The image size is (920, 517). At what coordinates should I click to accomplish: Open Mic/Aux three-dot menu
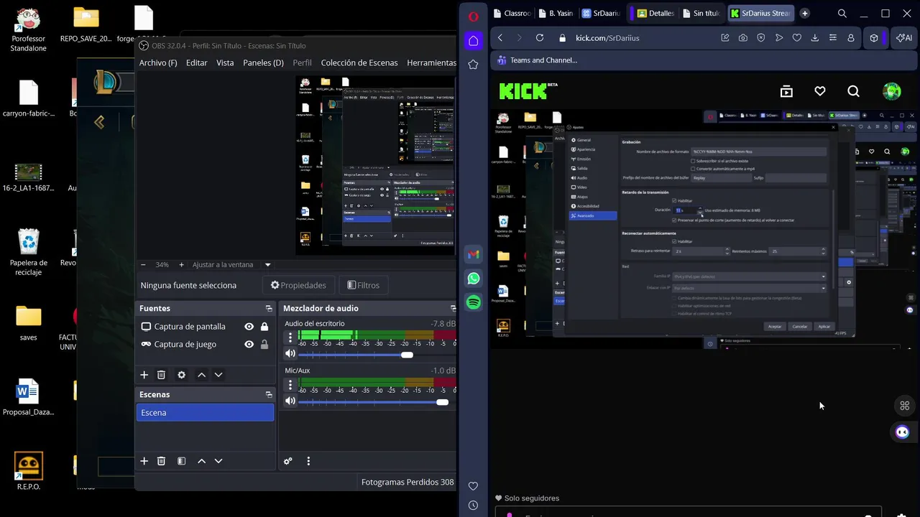[290, 385]
